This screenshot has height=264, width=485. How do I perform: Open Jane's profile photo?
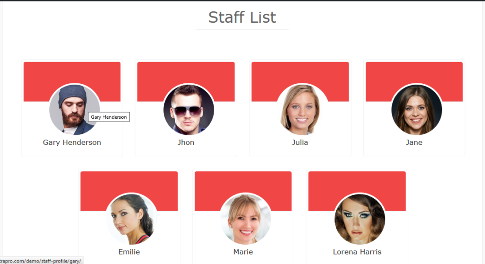point(417,109)
